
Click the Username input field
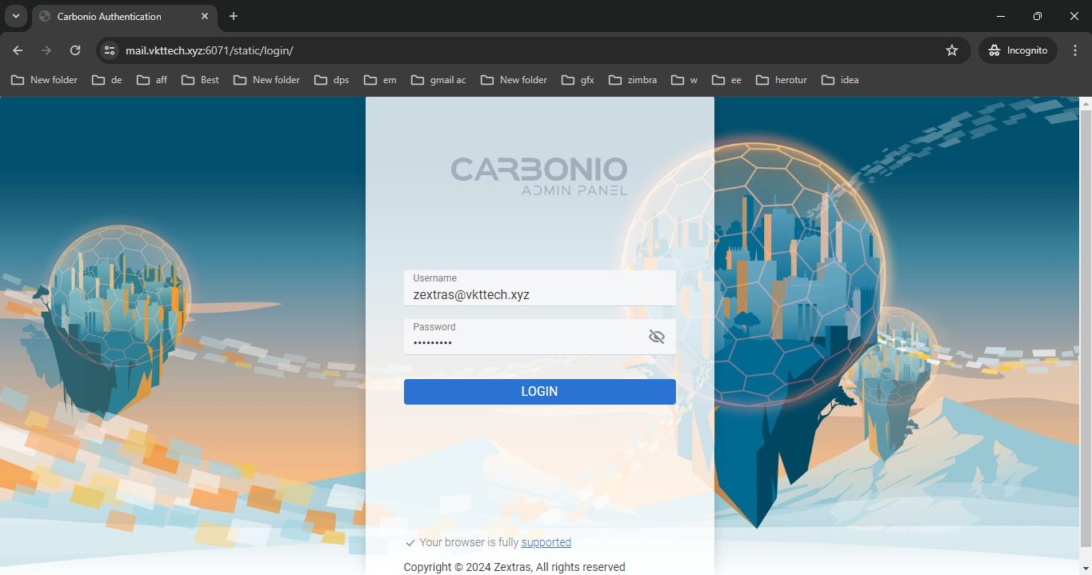click(x=539, y=294)
